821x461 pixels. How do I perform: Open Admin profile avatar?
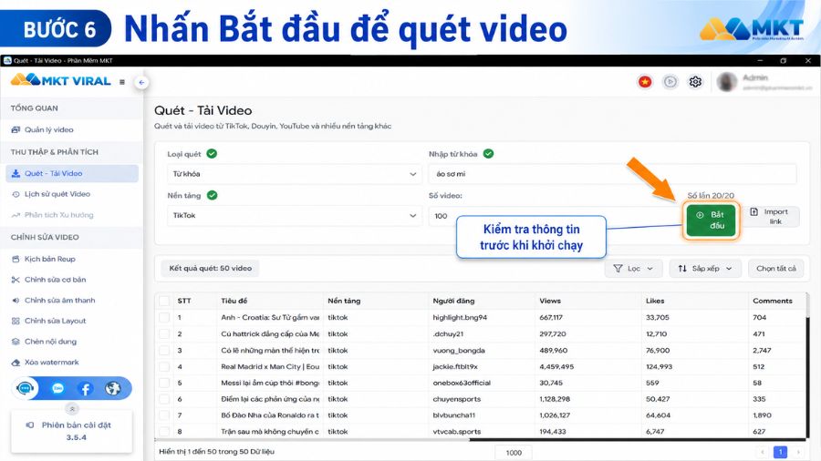(x=727, y=82)
